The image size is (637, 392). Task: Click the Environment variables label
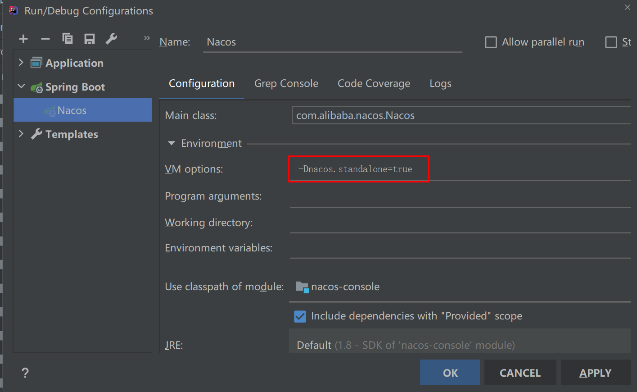[x=219, y=248]
